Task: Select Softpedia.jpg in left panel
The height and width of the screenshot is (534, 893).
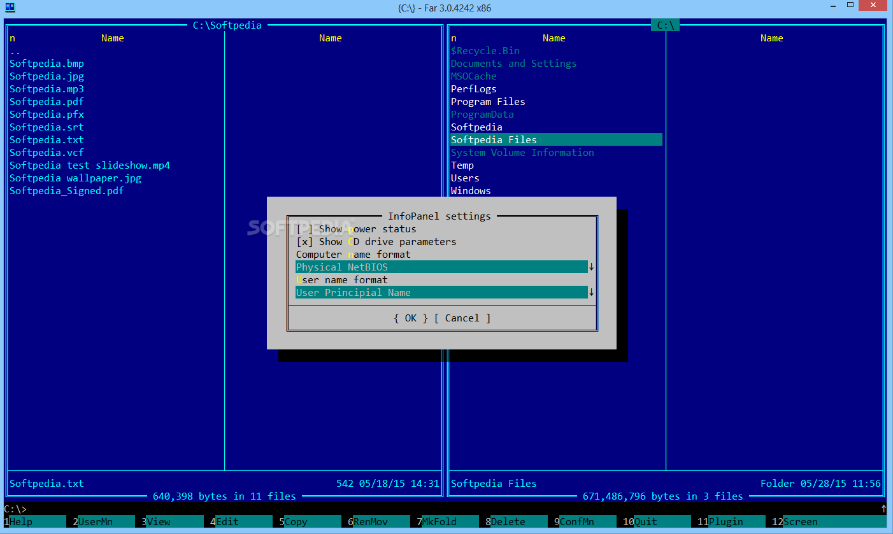Action: (x=46, y=76)
